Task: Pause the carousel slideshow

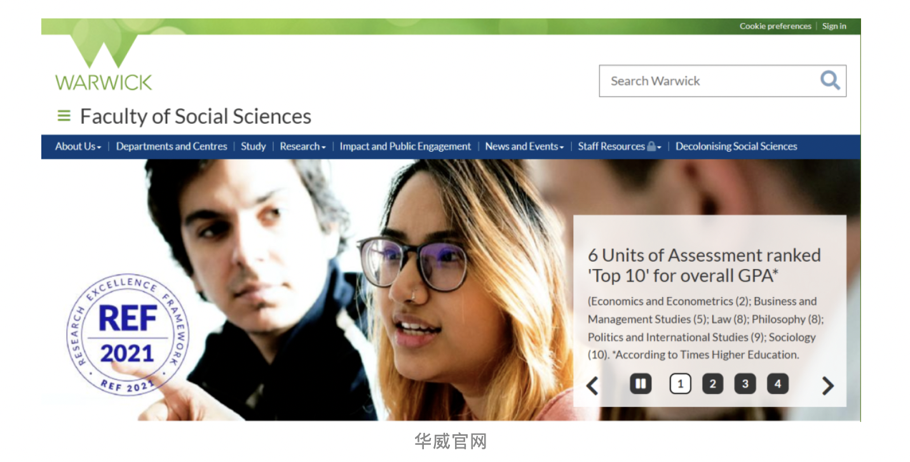Action: pos(641,384)
